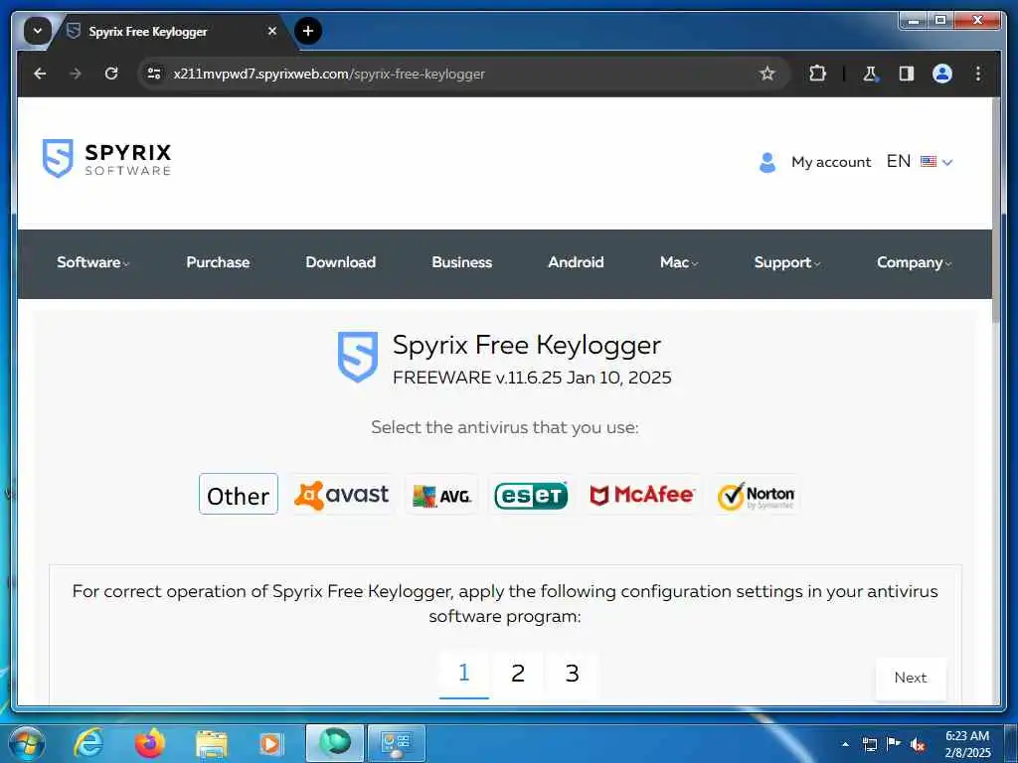Click the My account user icon

point(767,162)
